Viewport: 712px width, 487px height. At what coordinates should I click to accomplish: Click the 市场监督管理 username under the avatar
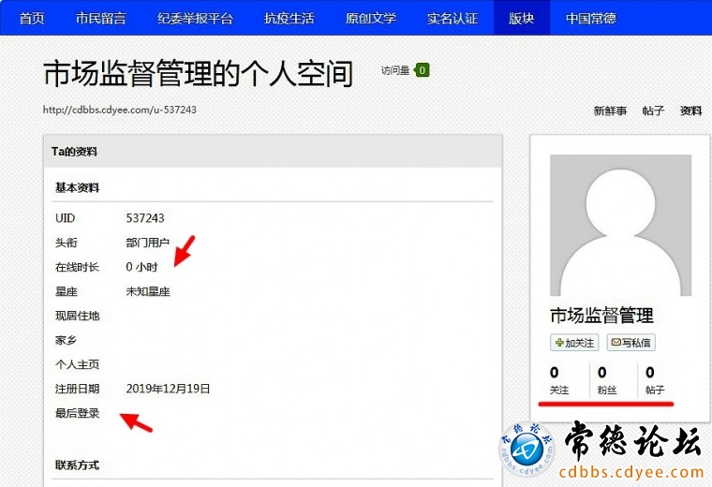tap(601, 316)
